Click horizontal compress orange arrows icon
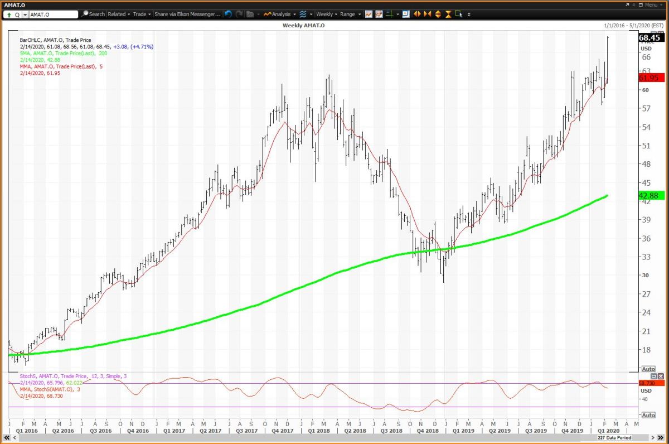This screenshot has width=669, height=444. click(x=427, y=14)
